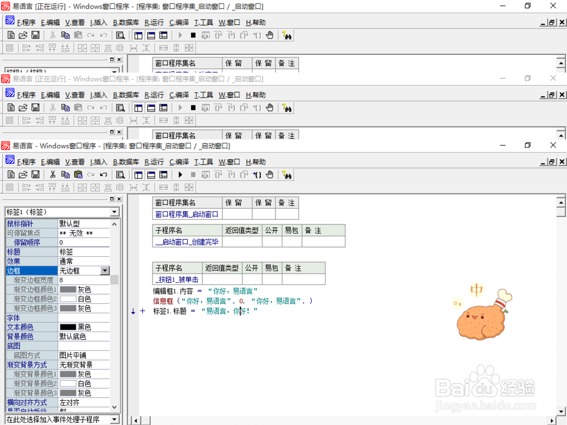Open event handler subroutine dropdown at panel bottom

point(115,419)
